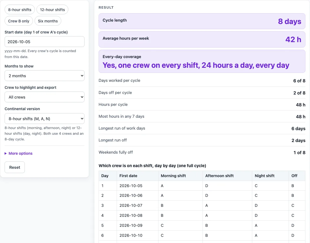This screenshot has height=243, width=310.
Task: Click the Average hours per week card
Action: (202, 39)
